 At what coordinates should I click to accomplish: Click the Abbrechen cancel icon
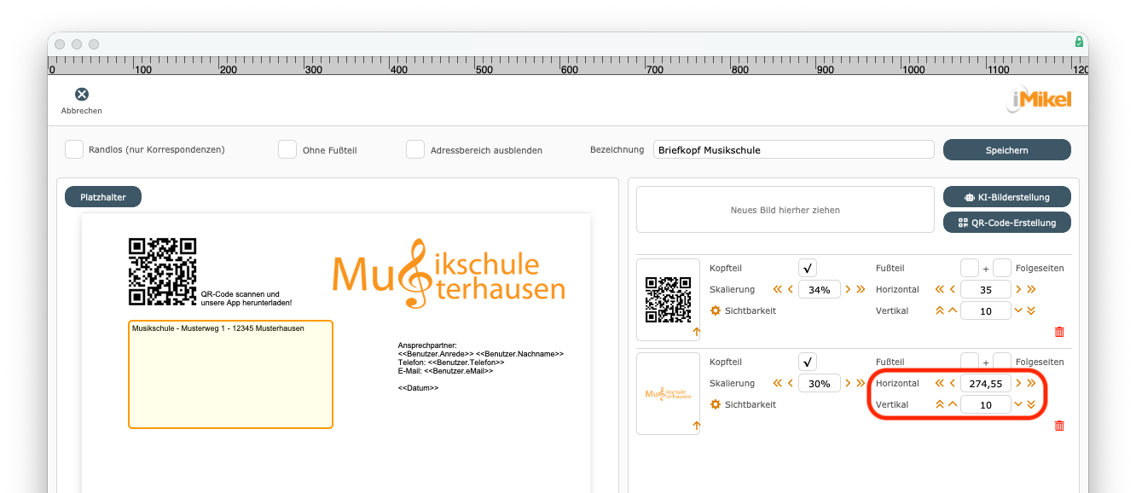(x=82, y=95)
